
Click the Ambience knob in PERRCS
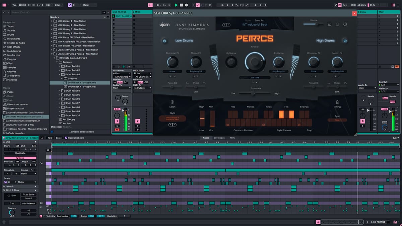coord(278,62)
